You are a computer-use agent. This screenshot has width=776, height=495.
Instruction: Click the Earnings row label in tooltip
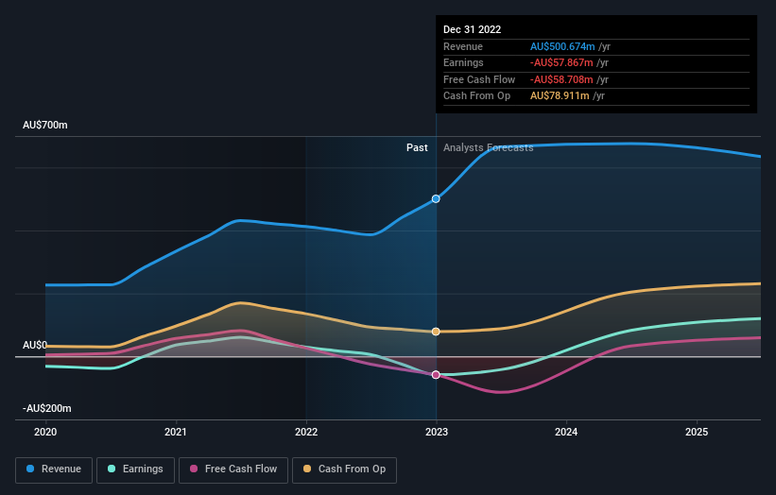click(463, 62)
